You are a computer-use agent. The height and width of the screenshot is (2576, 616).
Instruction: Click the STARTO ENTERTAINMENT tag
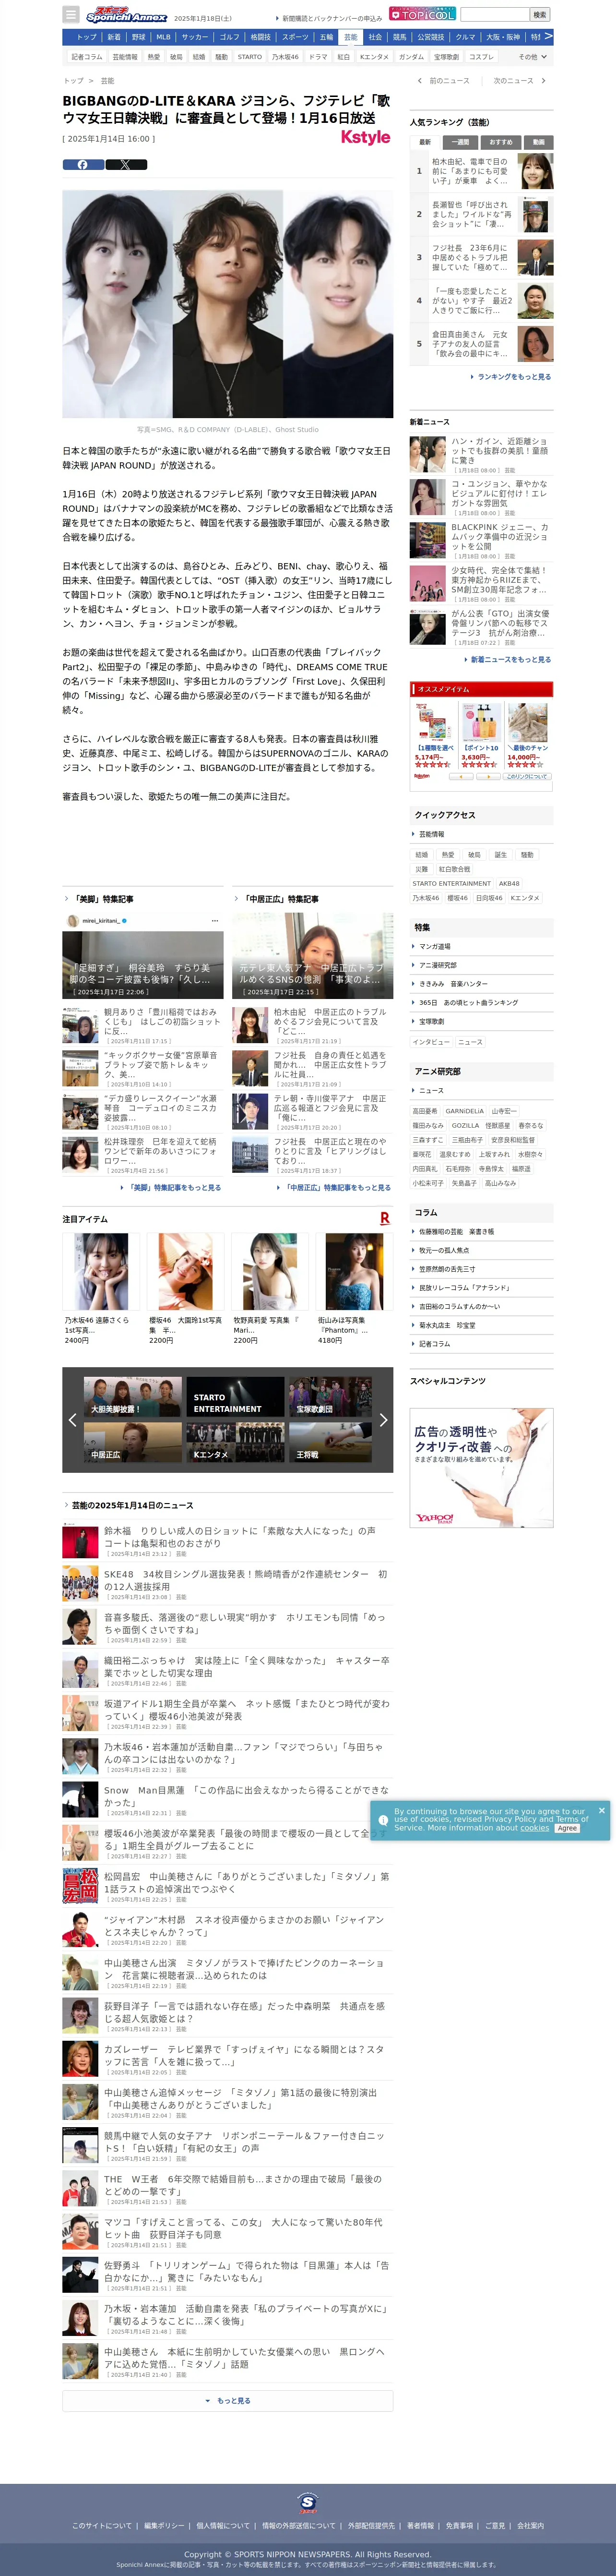[x=452, y=884]
